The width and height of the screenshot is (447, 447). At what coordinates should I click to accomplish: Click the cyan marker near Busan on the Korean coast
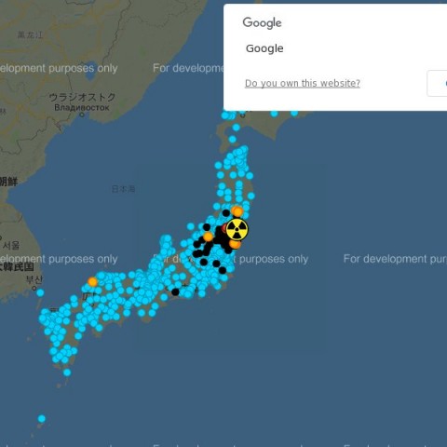tap(40, 292)
